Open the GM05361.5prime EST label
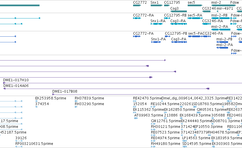This screenshot has width=242, height=148. click(212, 110)
